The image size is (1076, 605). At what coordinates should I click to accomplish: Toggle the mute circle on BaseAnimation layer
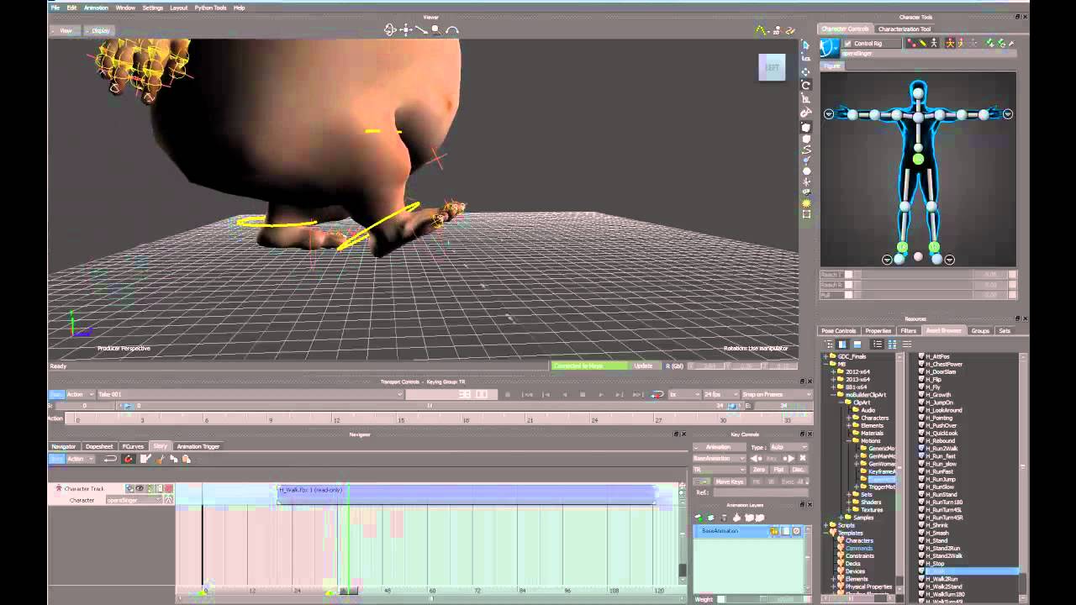point(796,531)
